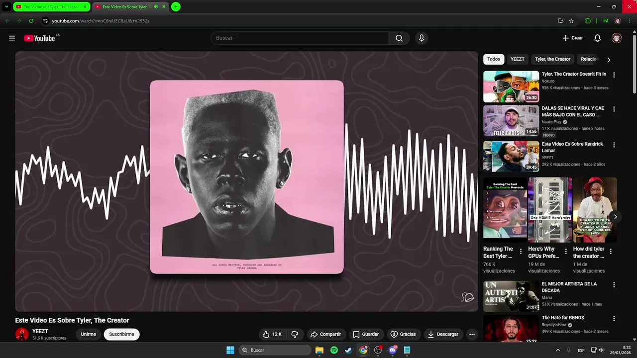Open Spotify from the taskbar
The width and height of the screenshot is (637, 358).
coord(334,350)
